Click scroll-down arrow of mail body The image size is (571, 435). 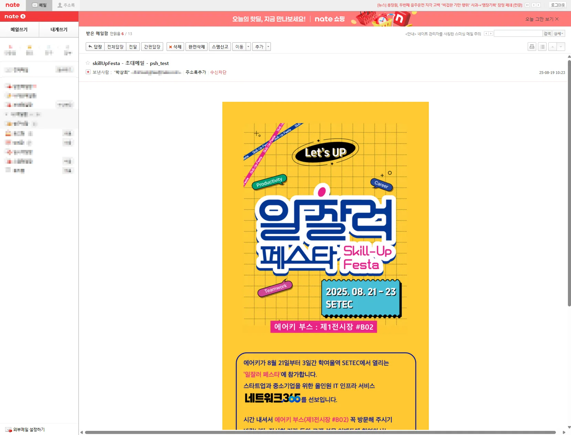569,427
